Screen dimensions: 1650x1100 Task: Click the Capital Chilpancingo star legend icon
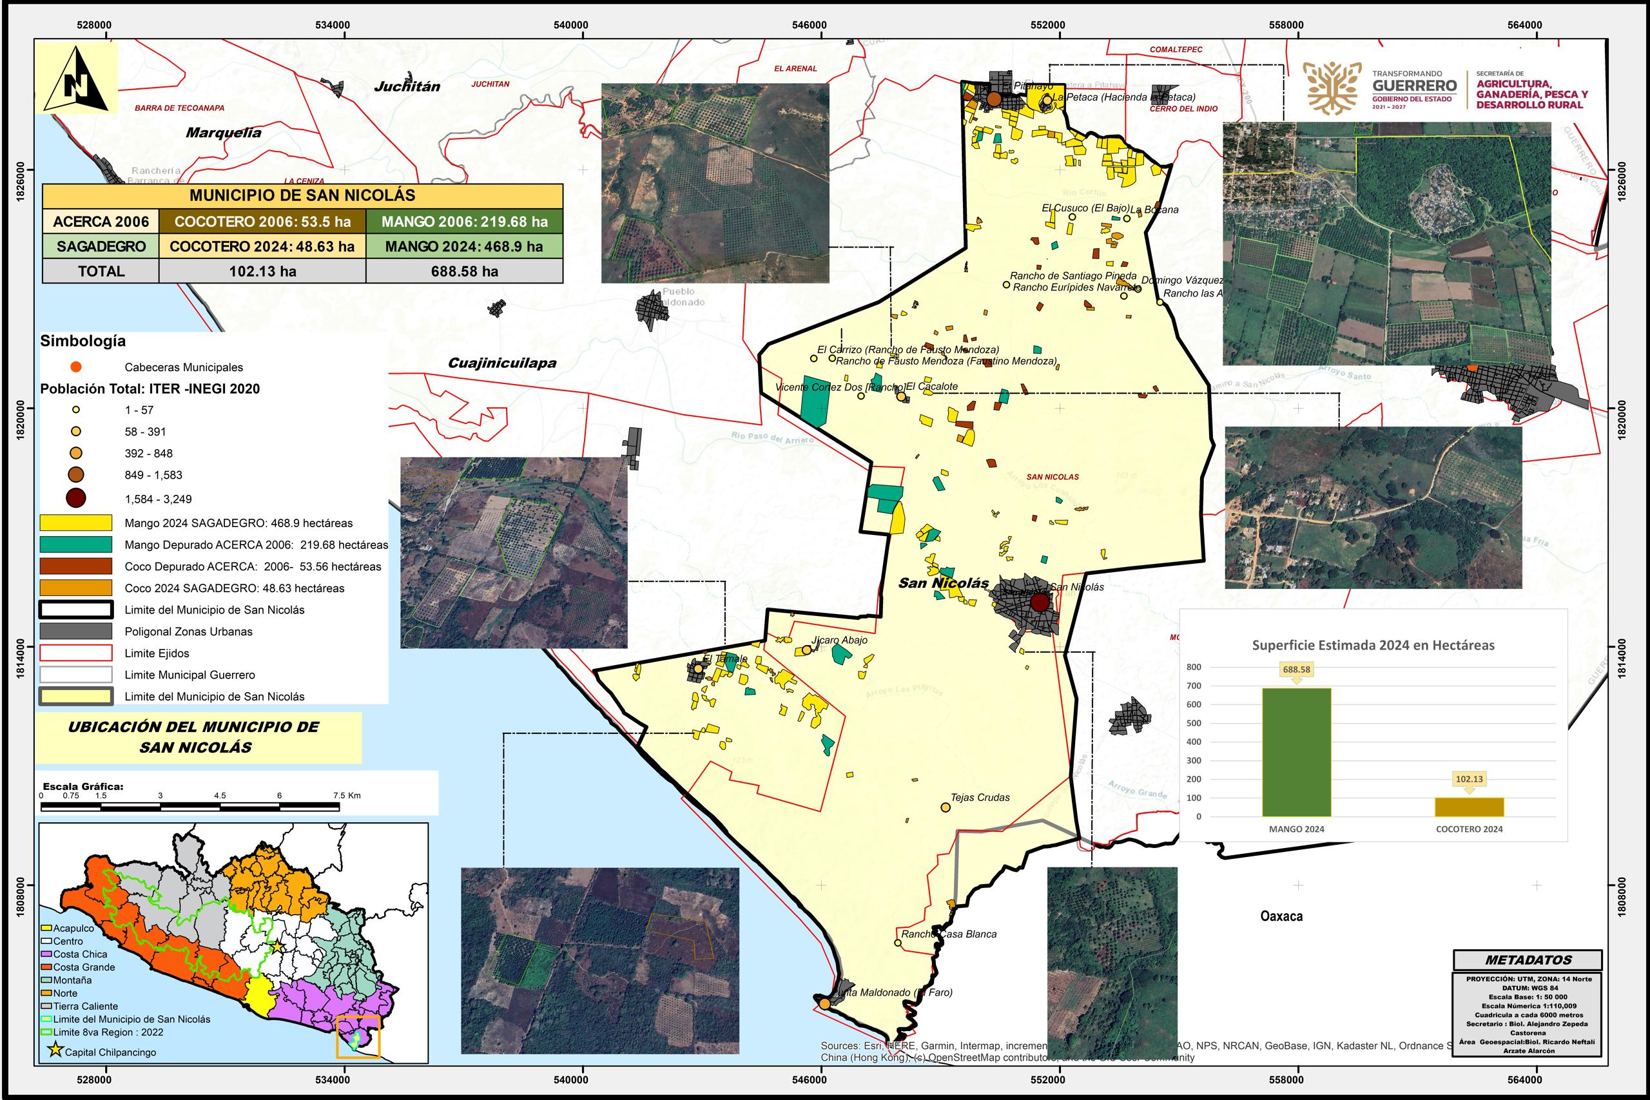coord(55,1052)
